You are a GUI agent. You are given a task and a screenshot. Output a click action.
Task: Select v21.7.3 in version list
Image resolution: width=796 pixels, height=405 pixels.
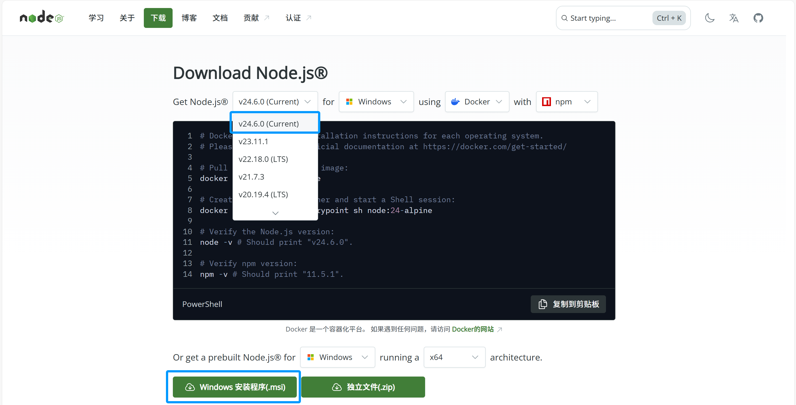click(x=275, y=177)
